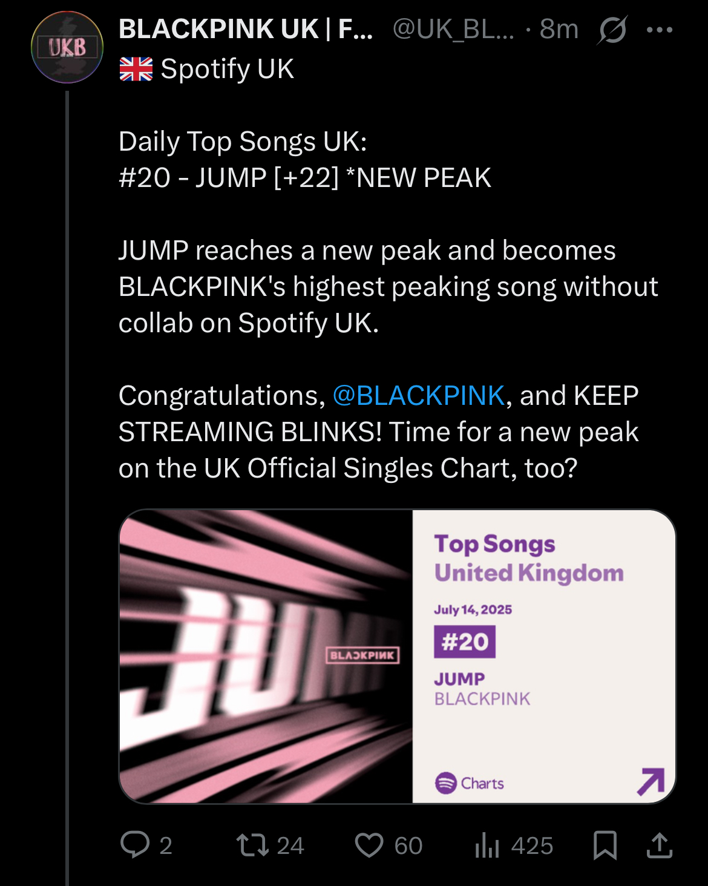Tap the Grok slashed-circle icon

(x=612, y=29)
